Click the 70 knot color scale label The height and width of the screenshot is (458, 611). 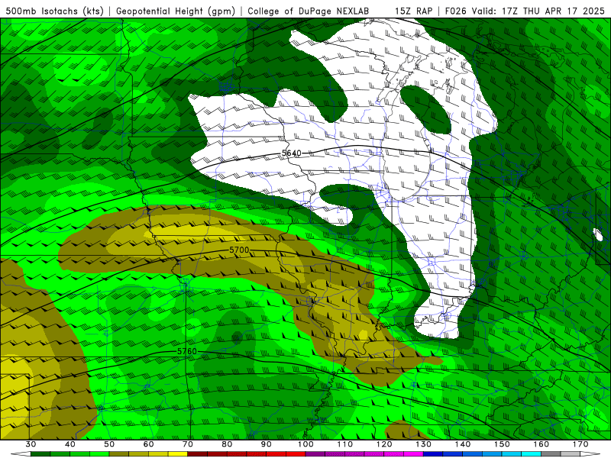tap(188, 444)
